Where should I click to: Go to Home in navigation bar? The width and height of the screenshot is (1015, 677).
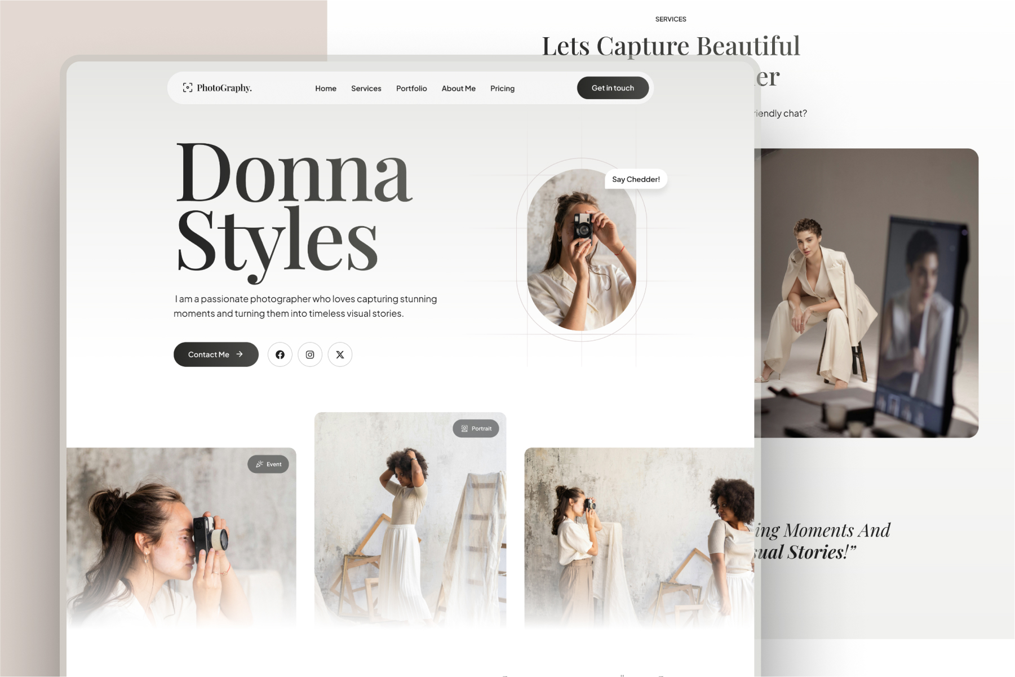point(325,89)
